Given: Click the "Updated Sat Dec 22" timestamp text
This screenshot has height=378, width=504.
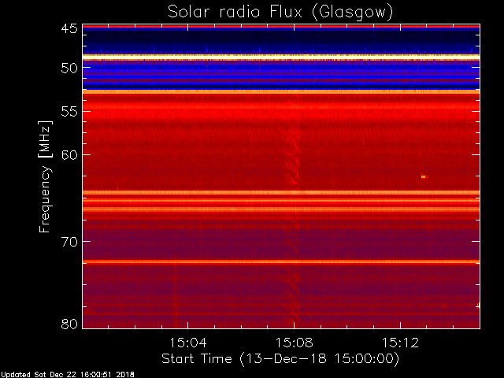Looking at the screenshot, I should [68, 375].
